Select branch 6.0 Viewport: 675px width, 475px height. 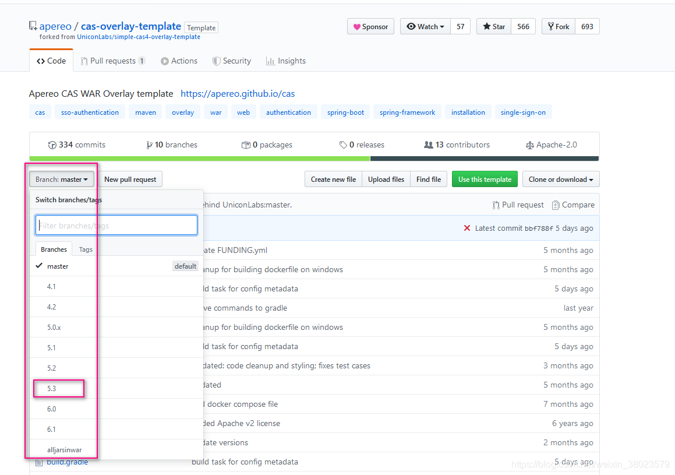point(116,409)
